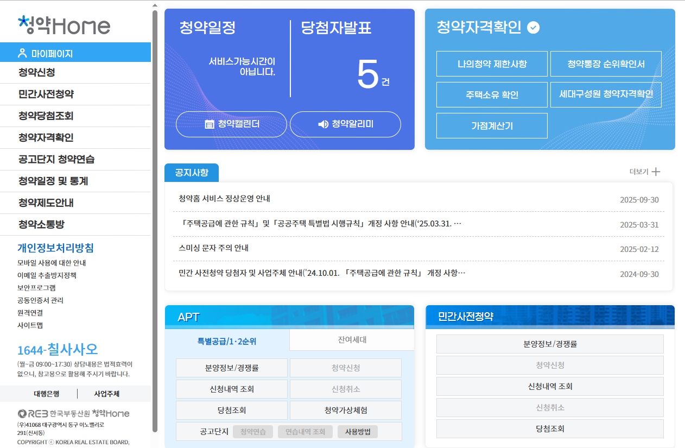Select 청약소통방 sidebar menu

[x=75, y=225]
